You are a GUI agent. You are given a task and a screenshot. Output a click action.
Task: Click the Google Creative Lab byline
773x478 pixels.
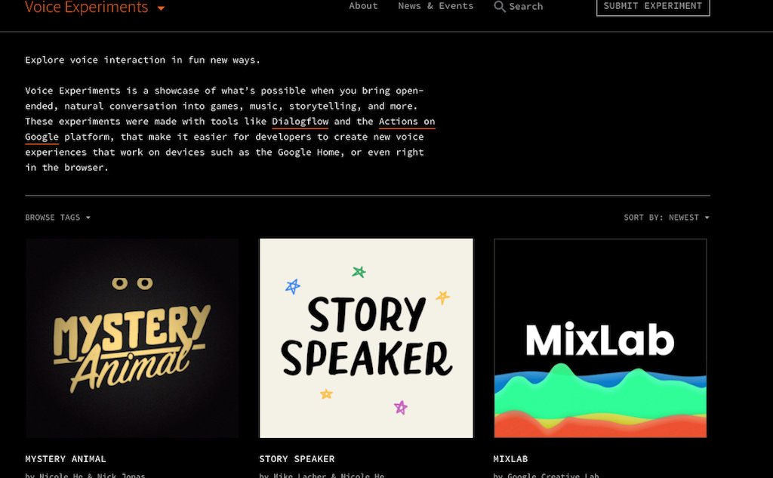tap(546, 475)
